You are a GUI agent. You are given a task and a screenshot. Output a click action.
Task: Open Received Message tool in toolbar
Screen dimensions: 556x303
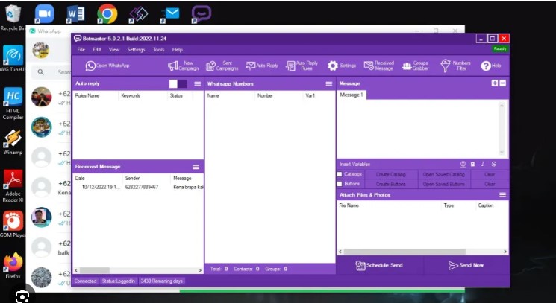pyautogui.click(x=378, y=66)
